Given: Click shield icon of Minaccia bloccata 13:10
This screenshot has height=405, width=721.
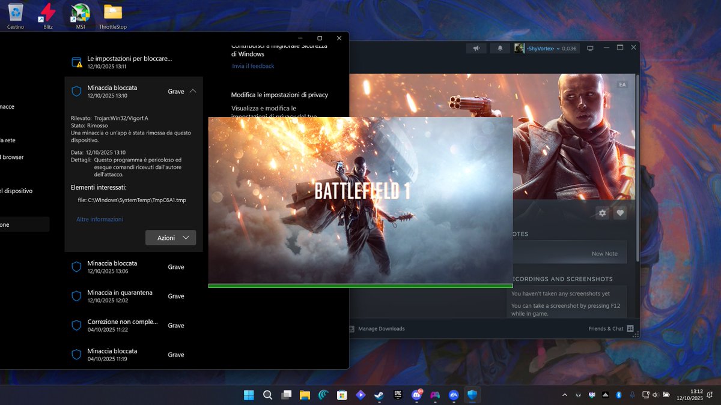Looking at the screenshot, I should click(x=76, y=91).
